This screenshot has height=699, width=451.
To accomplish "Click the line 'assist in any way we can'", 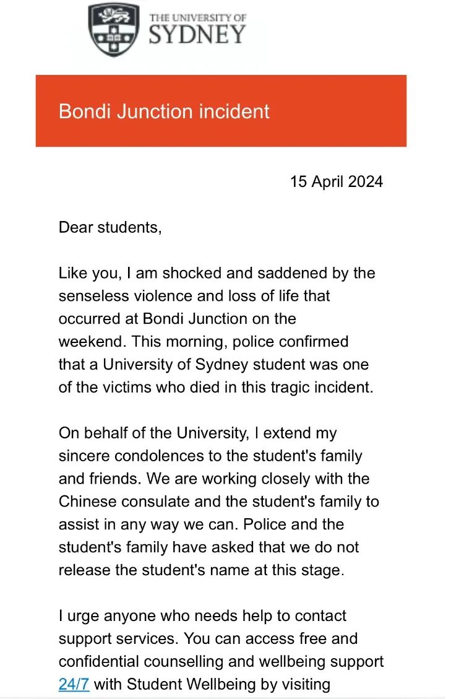I will pyautogui.click(x=202, y=524).
